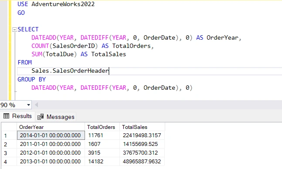Select cell 2011-01-01 00:00:00.000
Screen dimensions: 282x169
point(51,144)
